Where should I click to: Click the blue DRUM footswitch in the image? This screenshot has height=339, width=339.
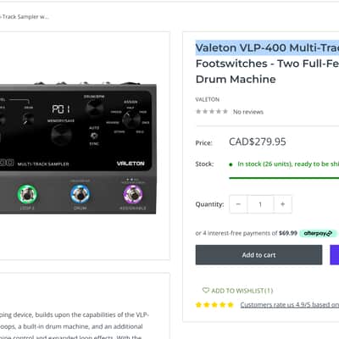pos(80,194)
